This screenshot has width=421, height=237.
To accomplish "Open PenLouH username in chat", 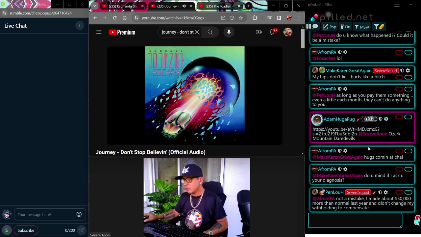I will click(x=334, y=192).
